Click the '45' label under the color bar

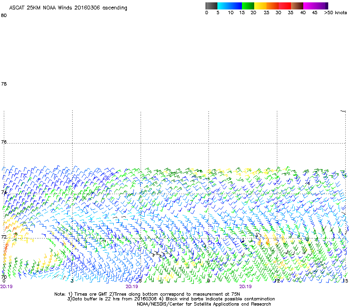pyautogui.click(x=315, y=12)
